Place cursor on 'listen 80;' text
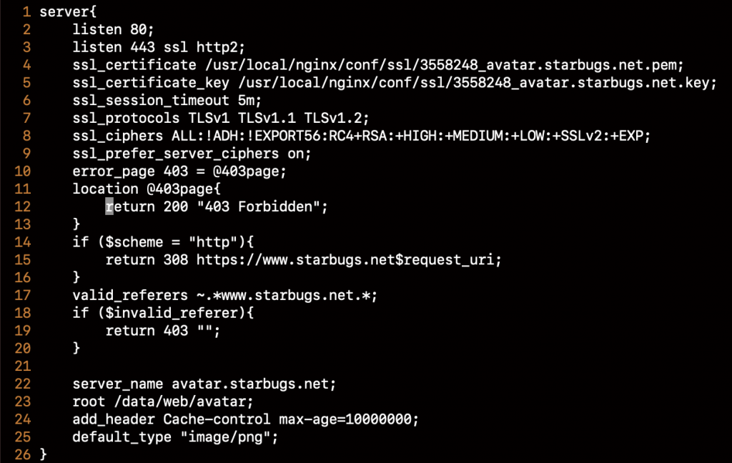 pos(113,29)
